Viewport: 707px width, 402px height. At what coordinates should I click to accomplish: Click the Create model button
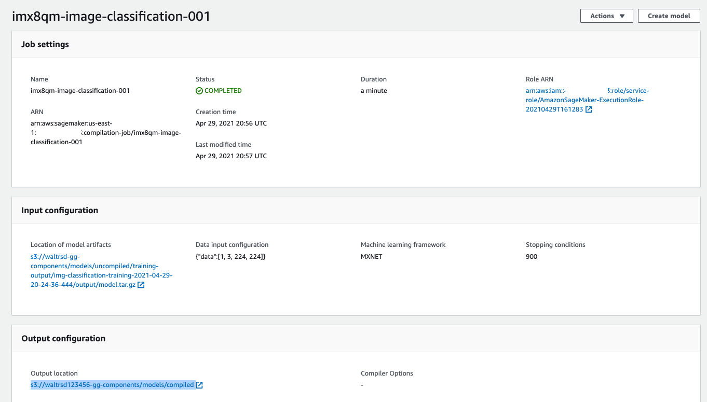point(669,16)
